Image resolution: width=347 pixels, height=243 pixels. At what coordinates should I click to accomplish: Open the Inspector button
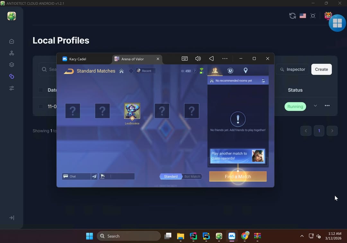click(x=293, y=70)
